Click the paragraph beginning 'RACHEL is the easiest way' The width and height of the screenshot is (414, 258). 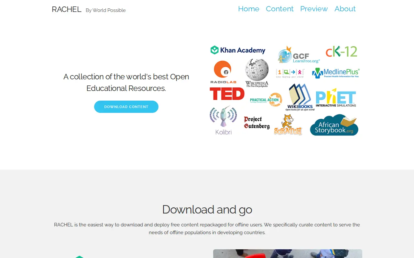tap(207, 228)
